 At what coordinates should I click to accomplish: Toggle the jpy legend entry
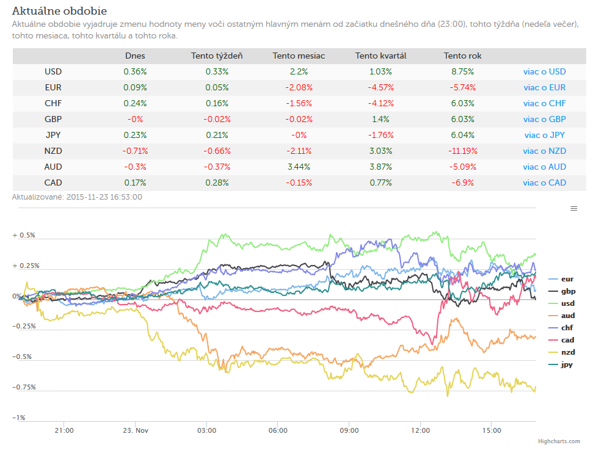(x=561, y=364)
